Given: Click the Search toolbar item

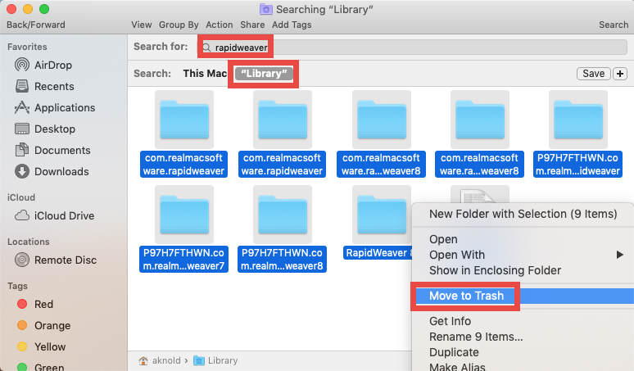Looking at the screenshot, I should point(614,25).
